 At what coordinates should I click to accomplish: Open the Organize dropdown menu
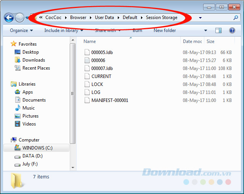21,30
